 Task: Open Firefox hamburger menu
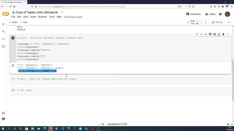[x=231, y=7]
